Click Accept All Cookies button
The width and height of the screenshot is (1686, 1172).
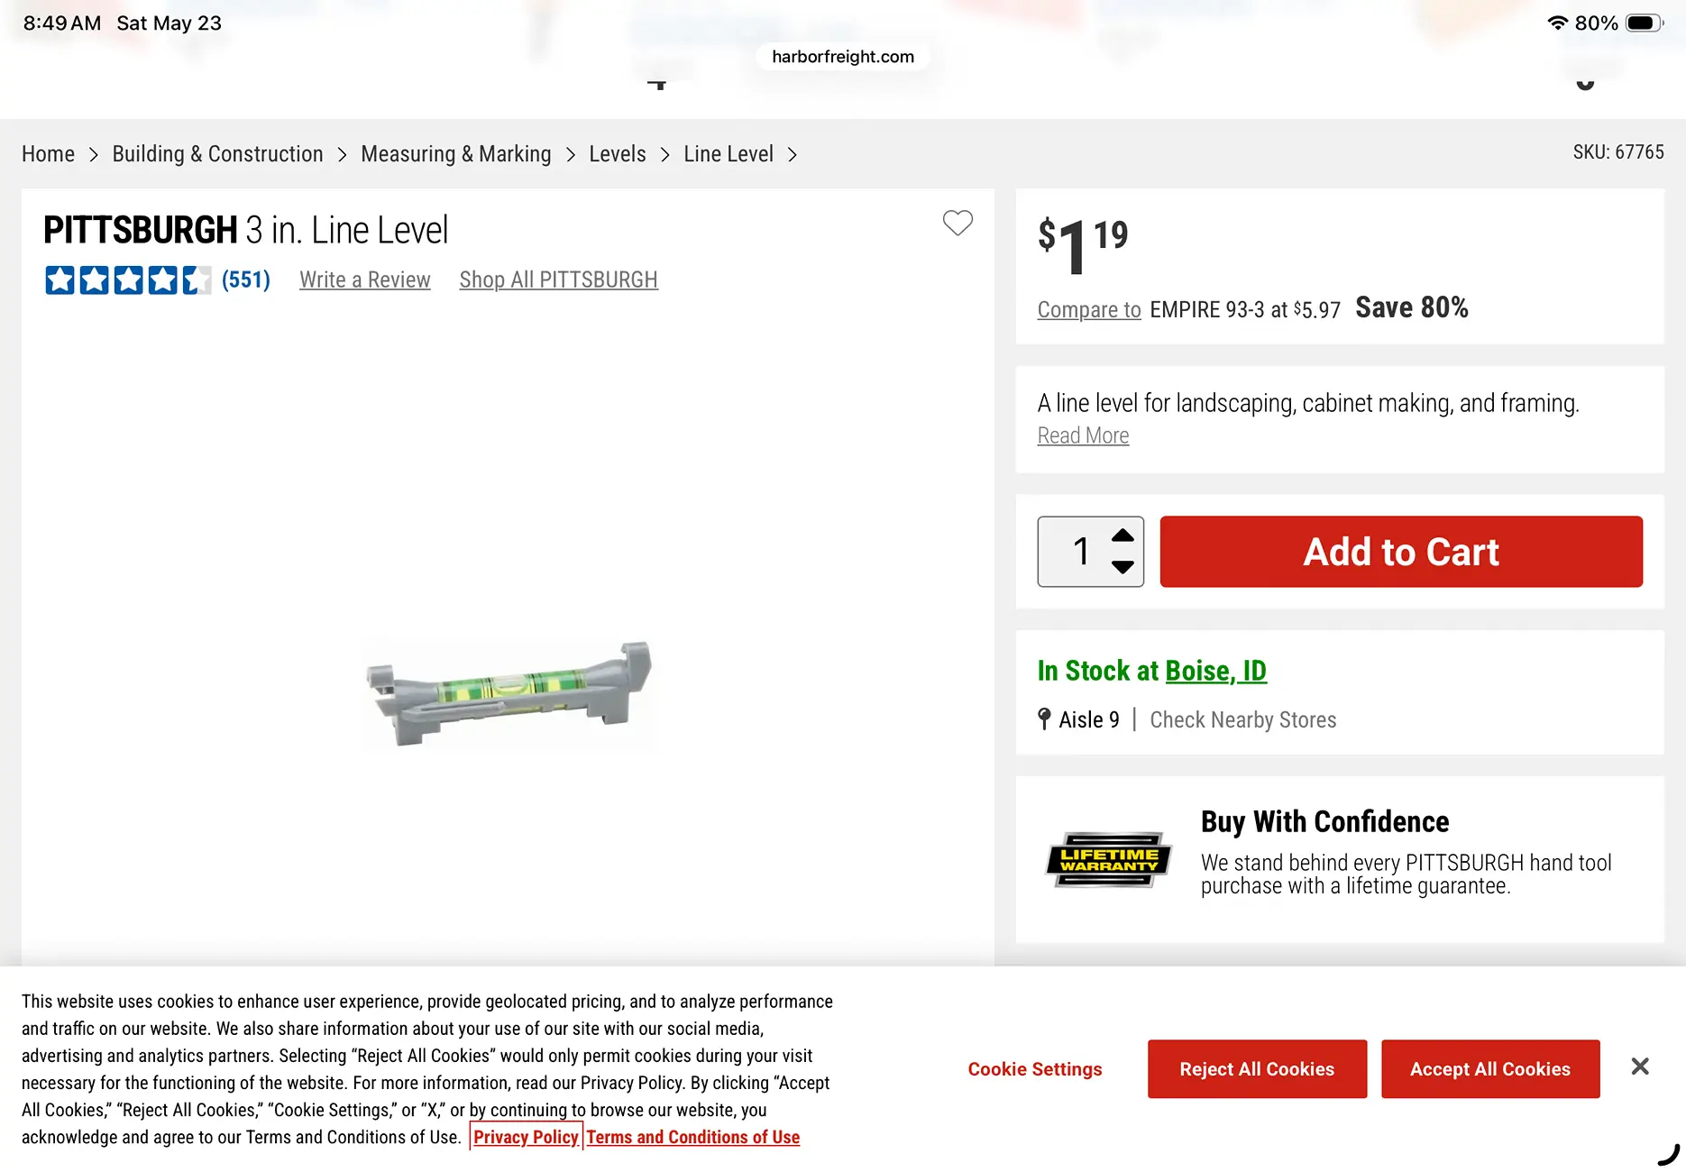pyautogui.click(x=1490, y=1069)
